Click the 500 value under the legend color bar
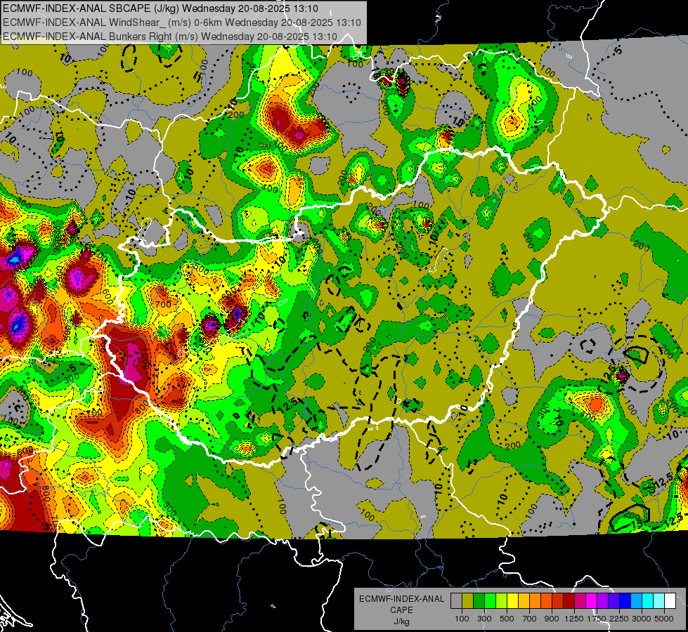Viewport: 688px width, 632px height. [x=507, y=619]
